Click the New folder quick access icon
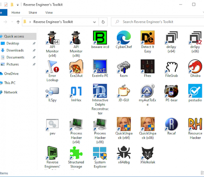 pos(12,5)
